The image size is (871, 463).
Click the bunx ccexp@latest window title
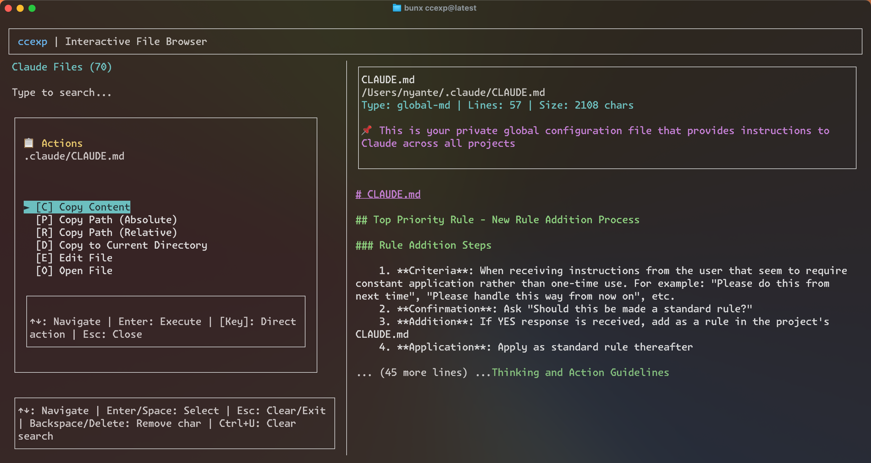click(440, 8)
